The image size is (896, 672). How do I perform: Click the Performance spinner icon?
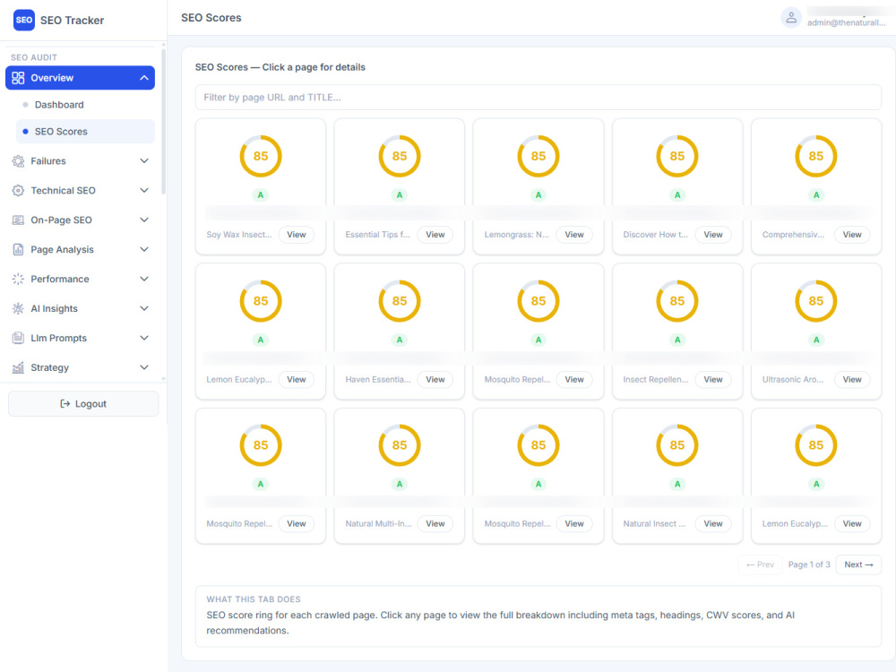18,279
